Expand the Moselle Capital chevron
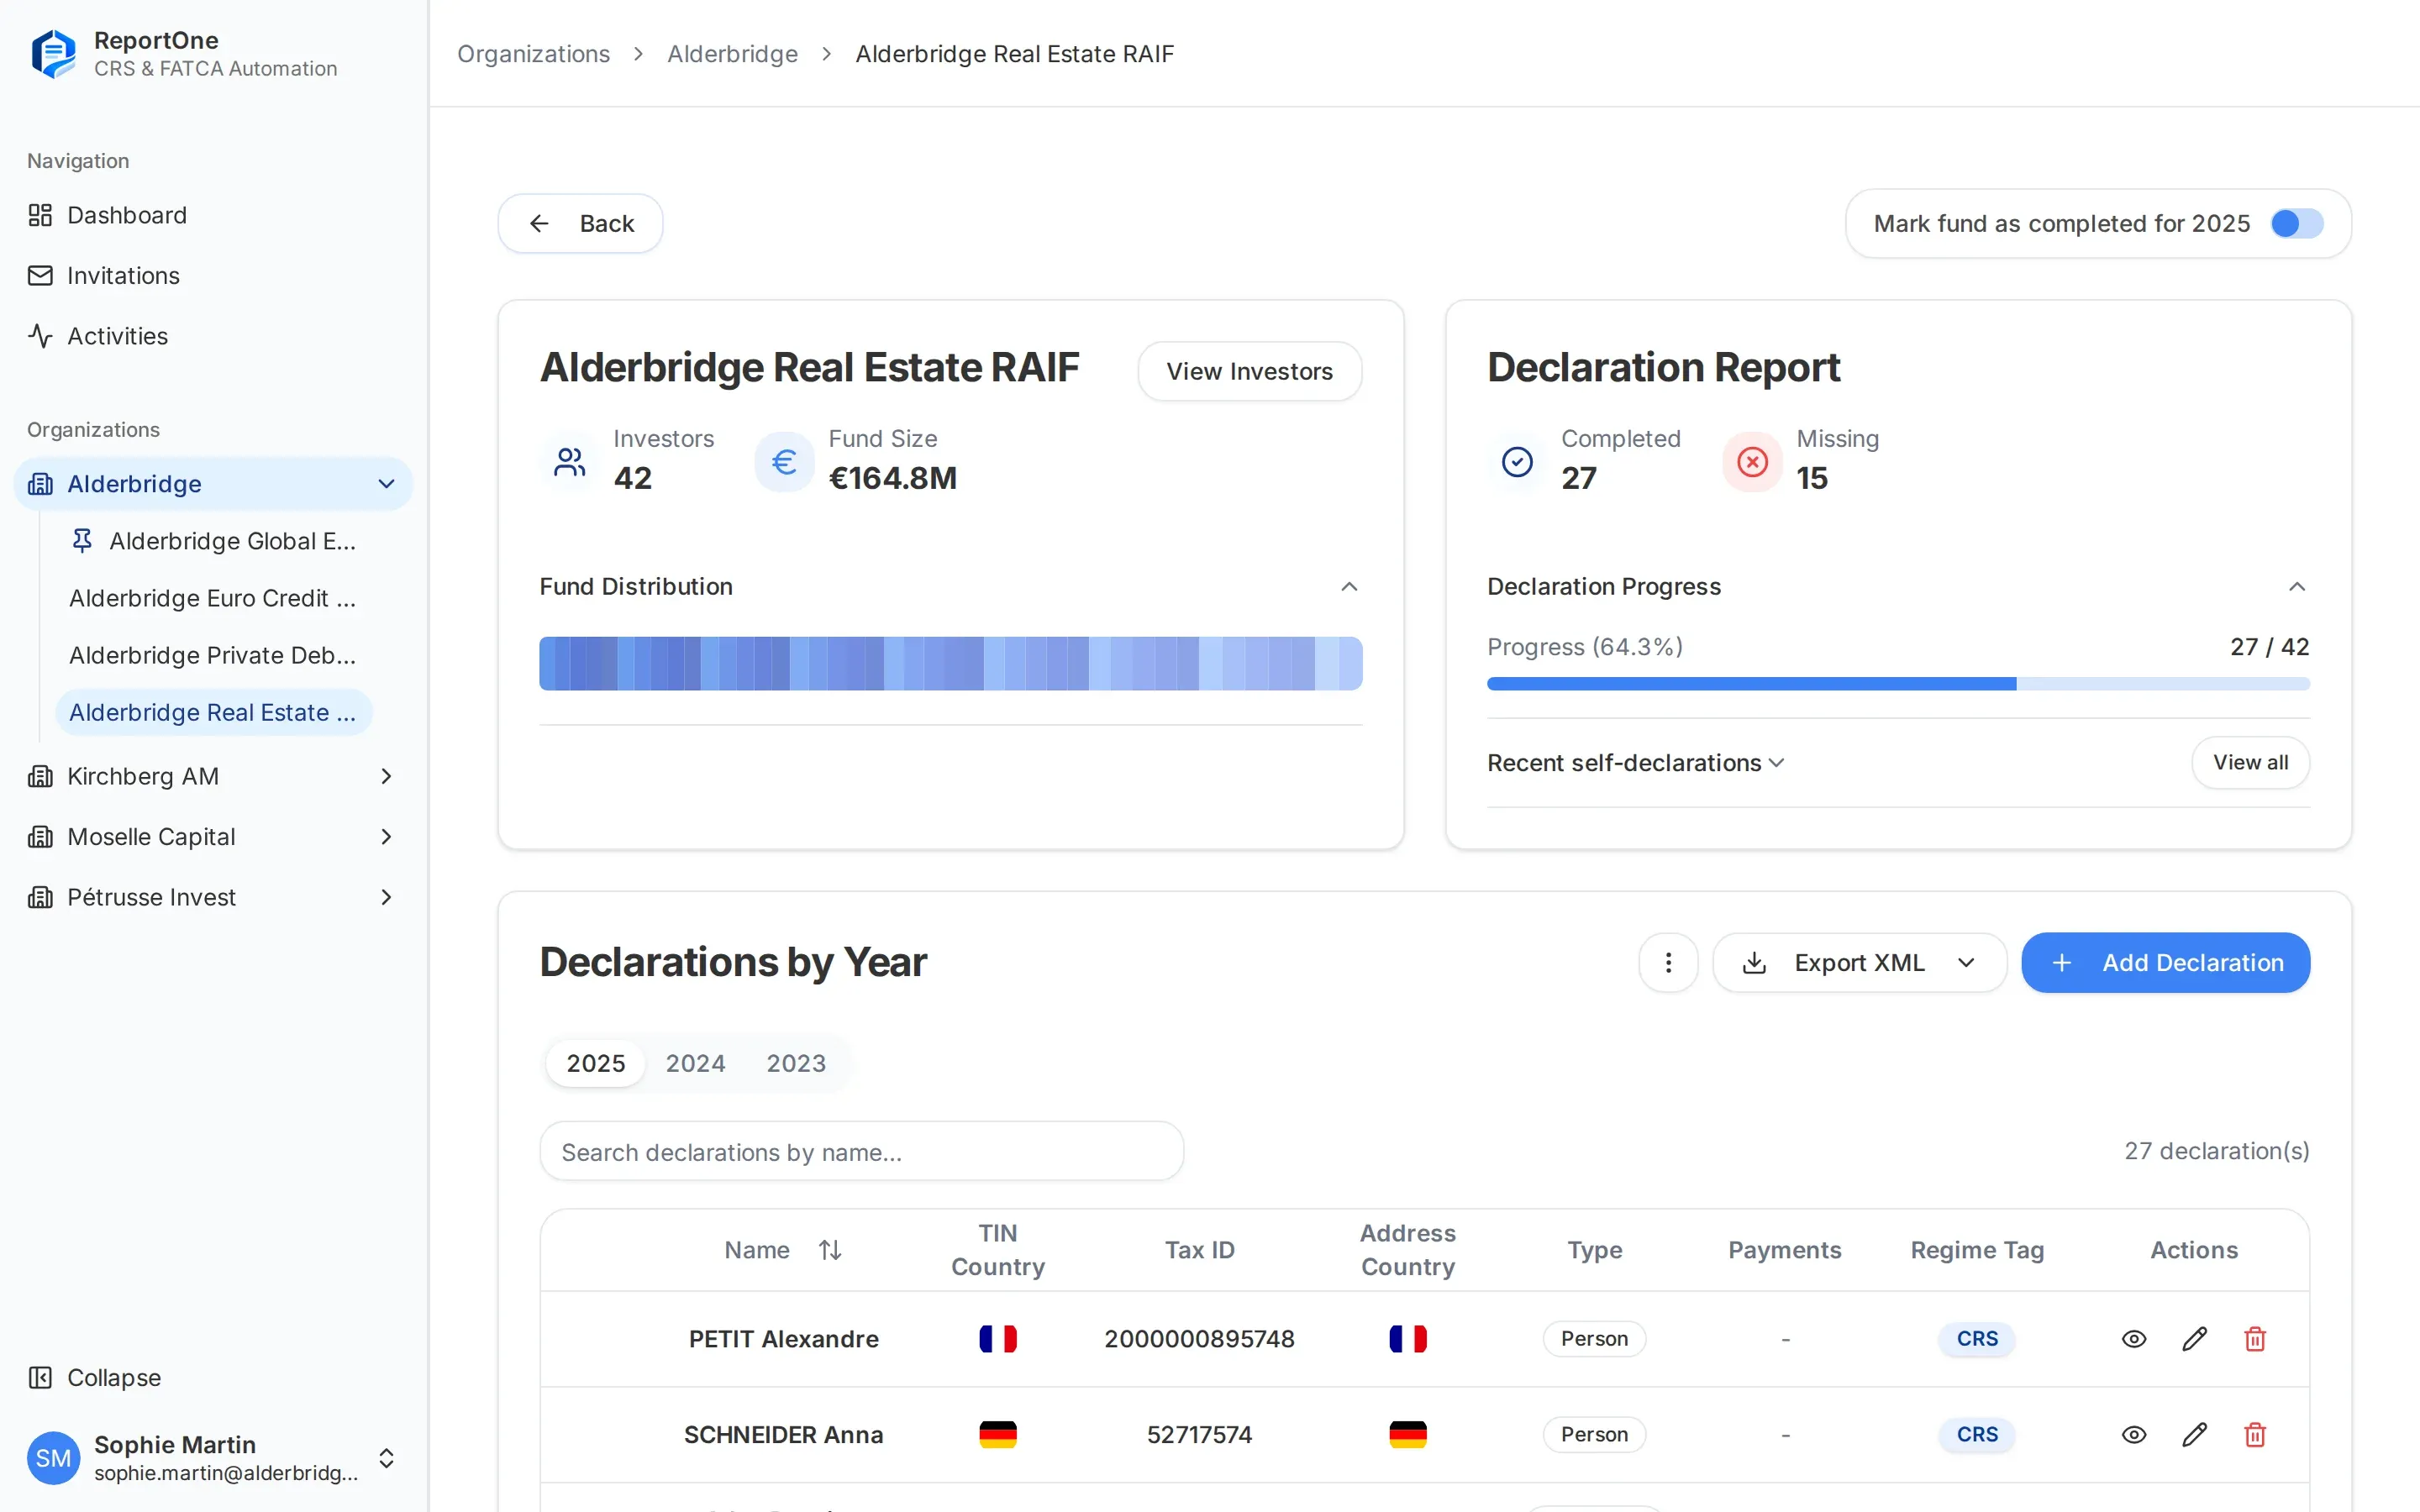 point(386,837)
